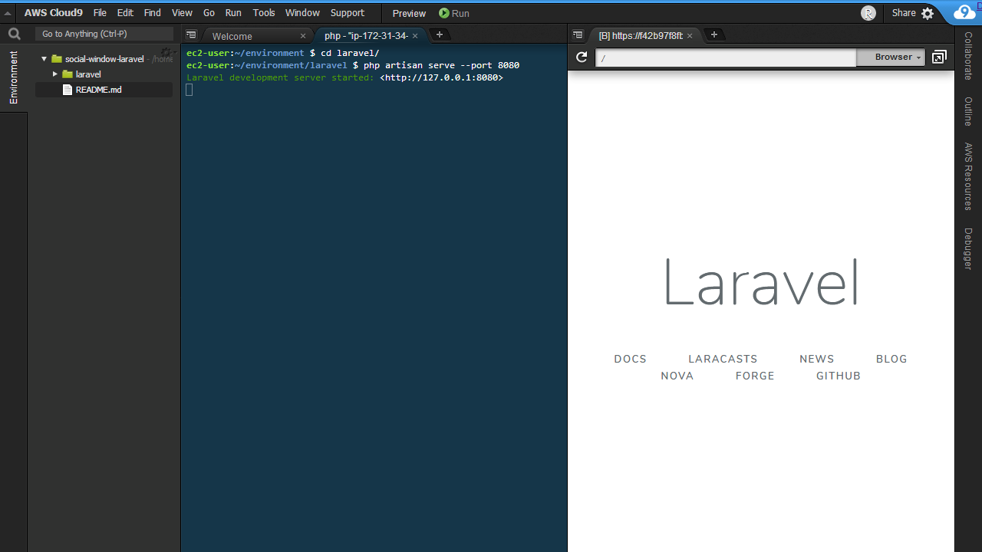Open the DOCS link
Screen dimensions: 982x552
pos(631,359)
